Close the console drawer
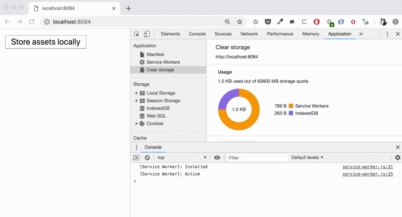This screenshot has height=217, width=402. tap(398, 147)
